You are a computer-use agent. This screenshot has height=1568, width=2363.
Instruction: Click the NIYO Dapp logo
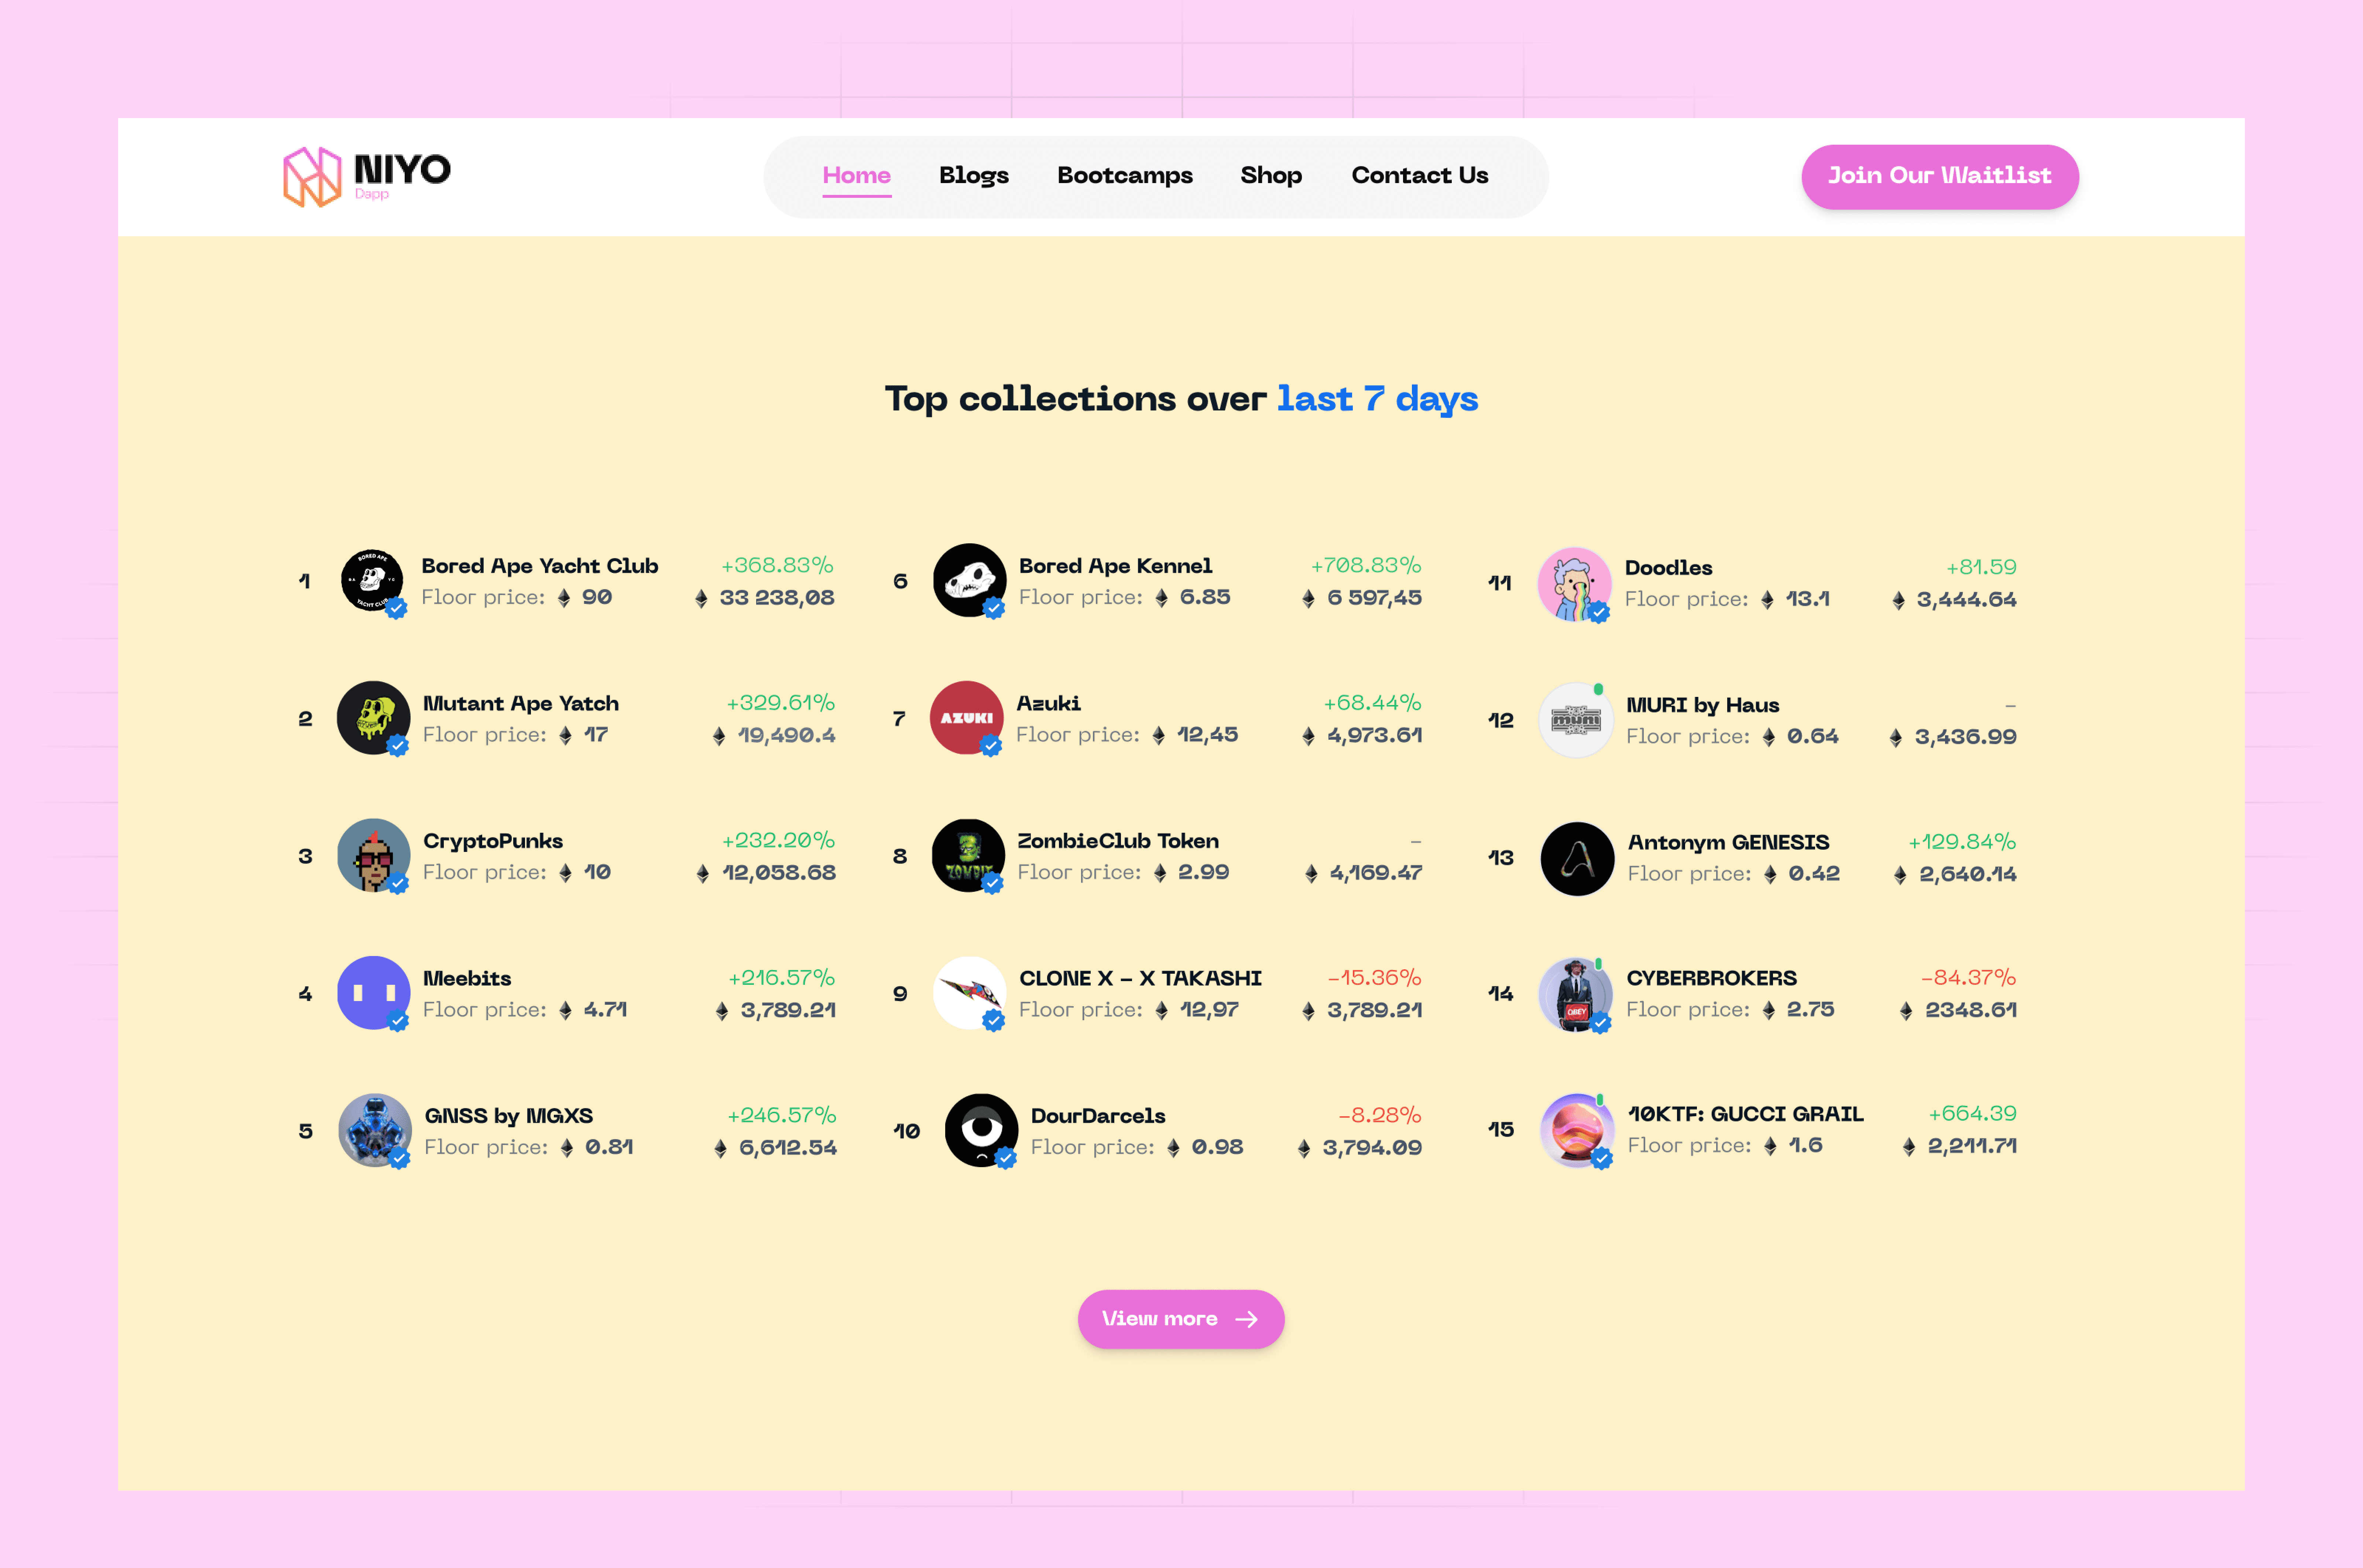pos(367,177)
